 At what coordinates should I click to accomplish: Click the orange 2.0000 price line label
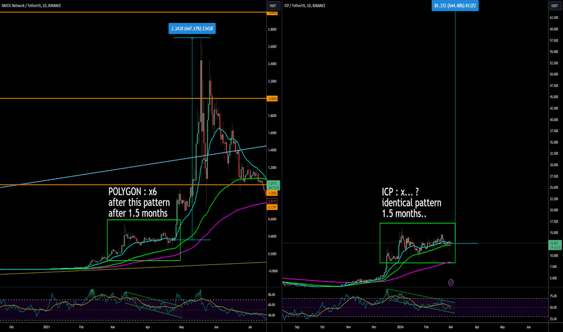click(272, 99)
